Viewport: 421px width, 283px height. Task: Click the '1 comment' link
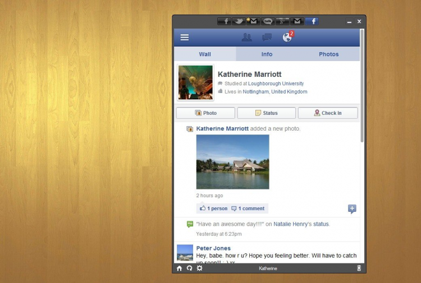(248, 208)
